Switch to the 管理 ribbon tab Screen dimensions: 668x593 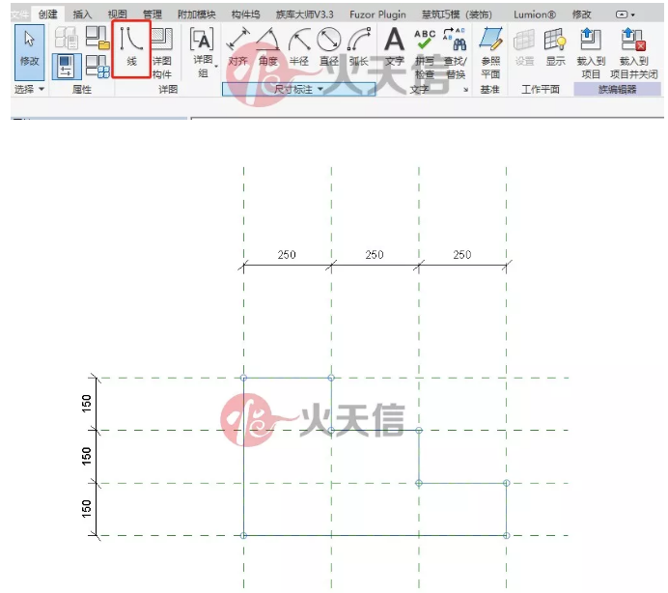tap(153, 14)
